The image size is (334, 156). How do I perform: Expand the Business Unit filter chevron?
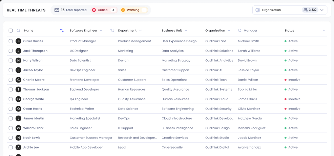pyautogui.click(x=186, y=31)
